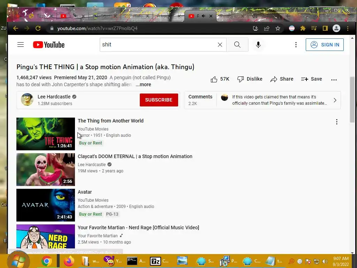Image resolution: width=357 pixels, height=268 pixels.
Task: Expand comments with the chevron arrow
Action: [x=335, y=100]
